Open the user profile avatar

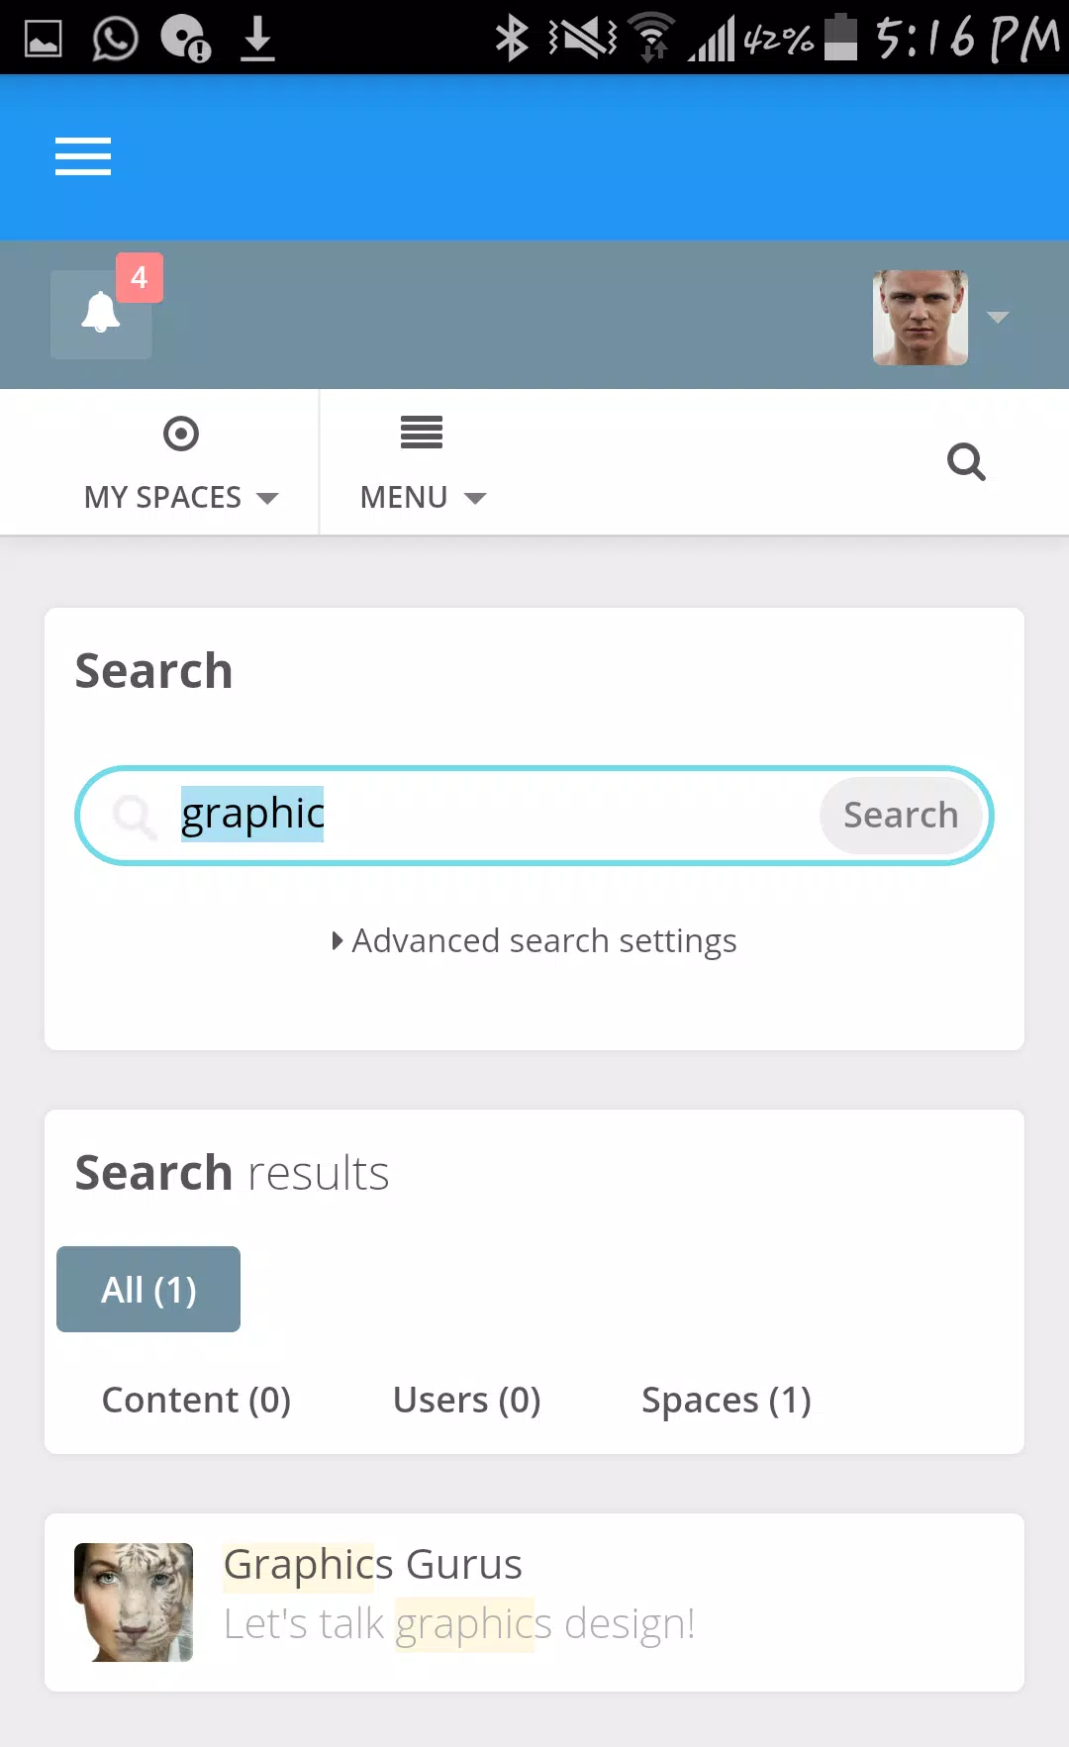tap(921, 318)
